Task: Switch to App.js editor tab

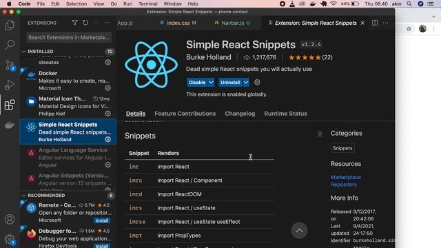Action: point(125,23)
